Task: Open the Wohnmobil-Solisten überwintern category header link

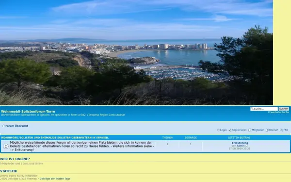Action: 55,138
